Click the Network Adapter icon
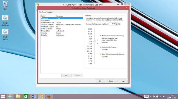The width and height of the screenshot is (178, 99). (x=42, y=27)
